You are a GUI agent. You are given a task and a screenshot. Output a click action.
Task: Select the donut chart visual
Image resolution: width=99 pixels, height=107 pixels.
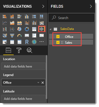click(27, 29)
